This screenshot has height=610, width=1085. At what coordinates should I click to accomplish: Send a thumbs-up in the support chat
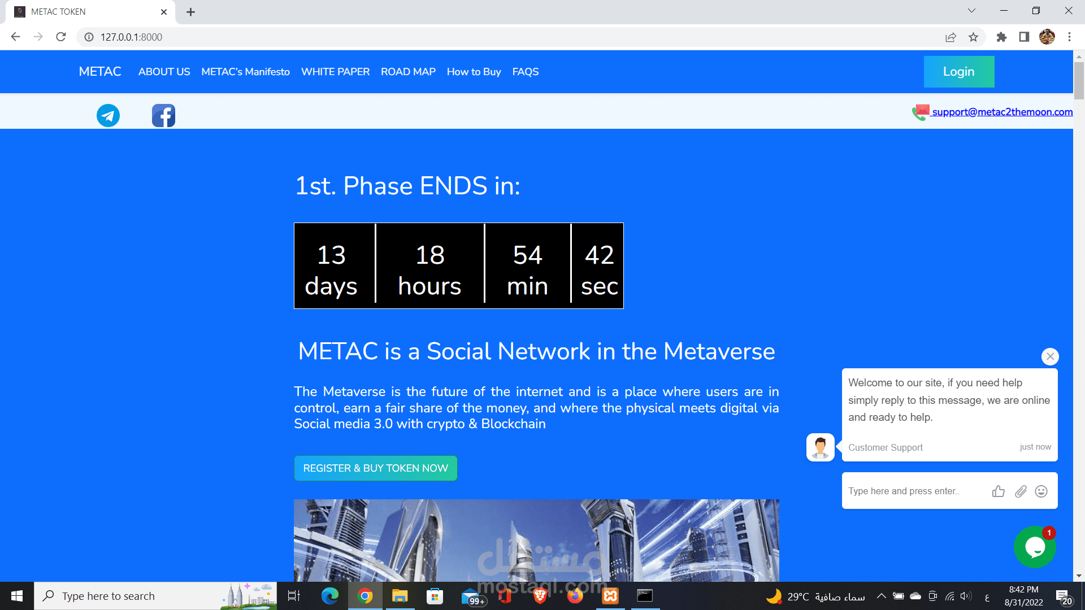[999, 491]
